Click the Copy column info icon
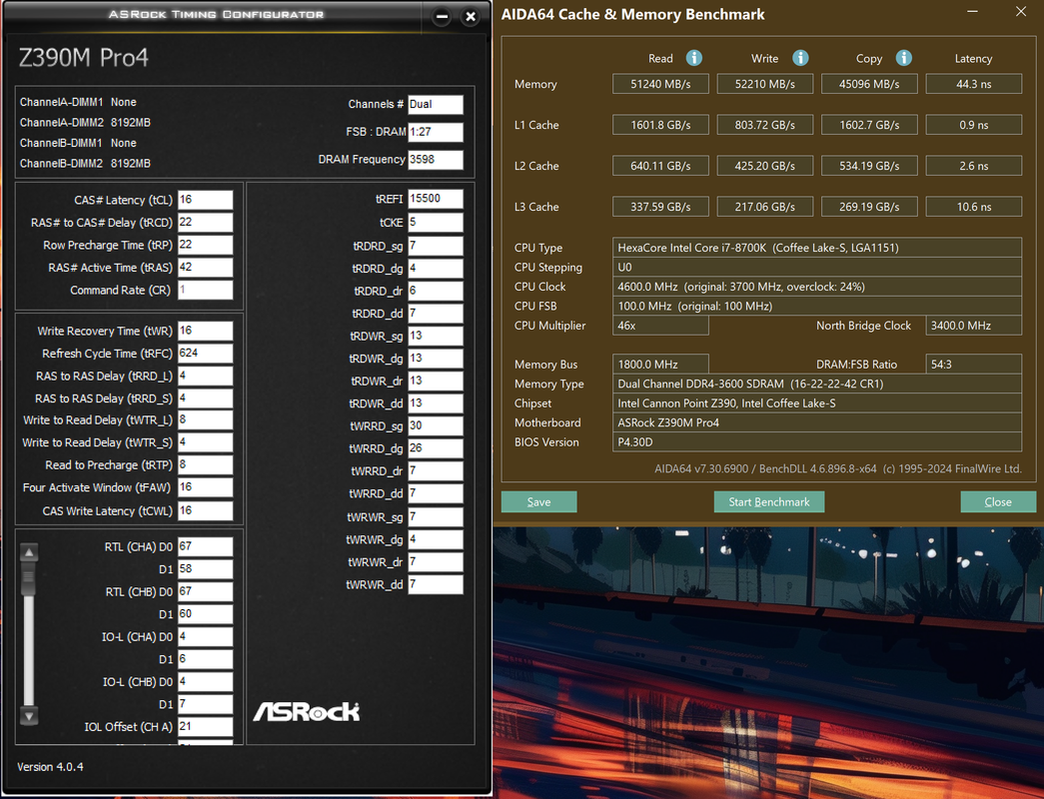The height and width of the screenshot is (799, 1044). 903,58
